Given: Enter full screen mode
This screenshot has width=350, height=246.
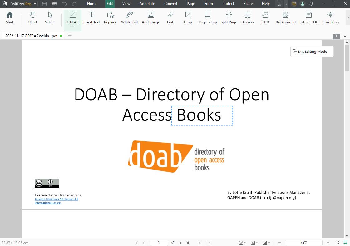Looking at the screenshot, I should pos(337,243).
